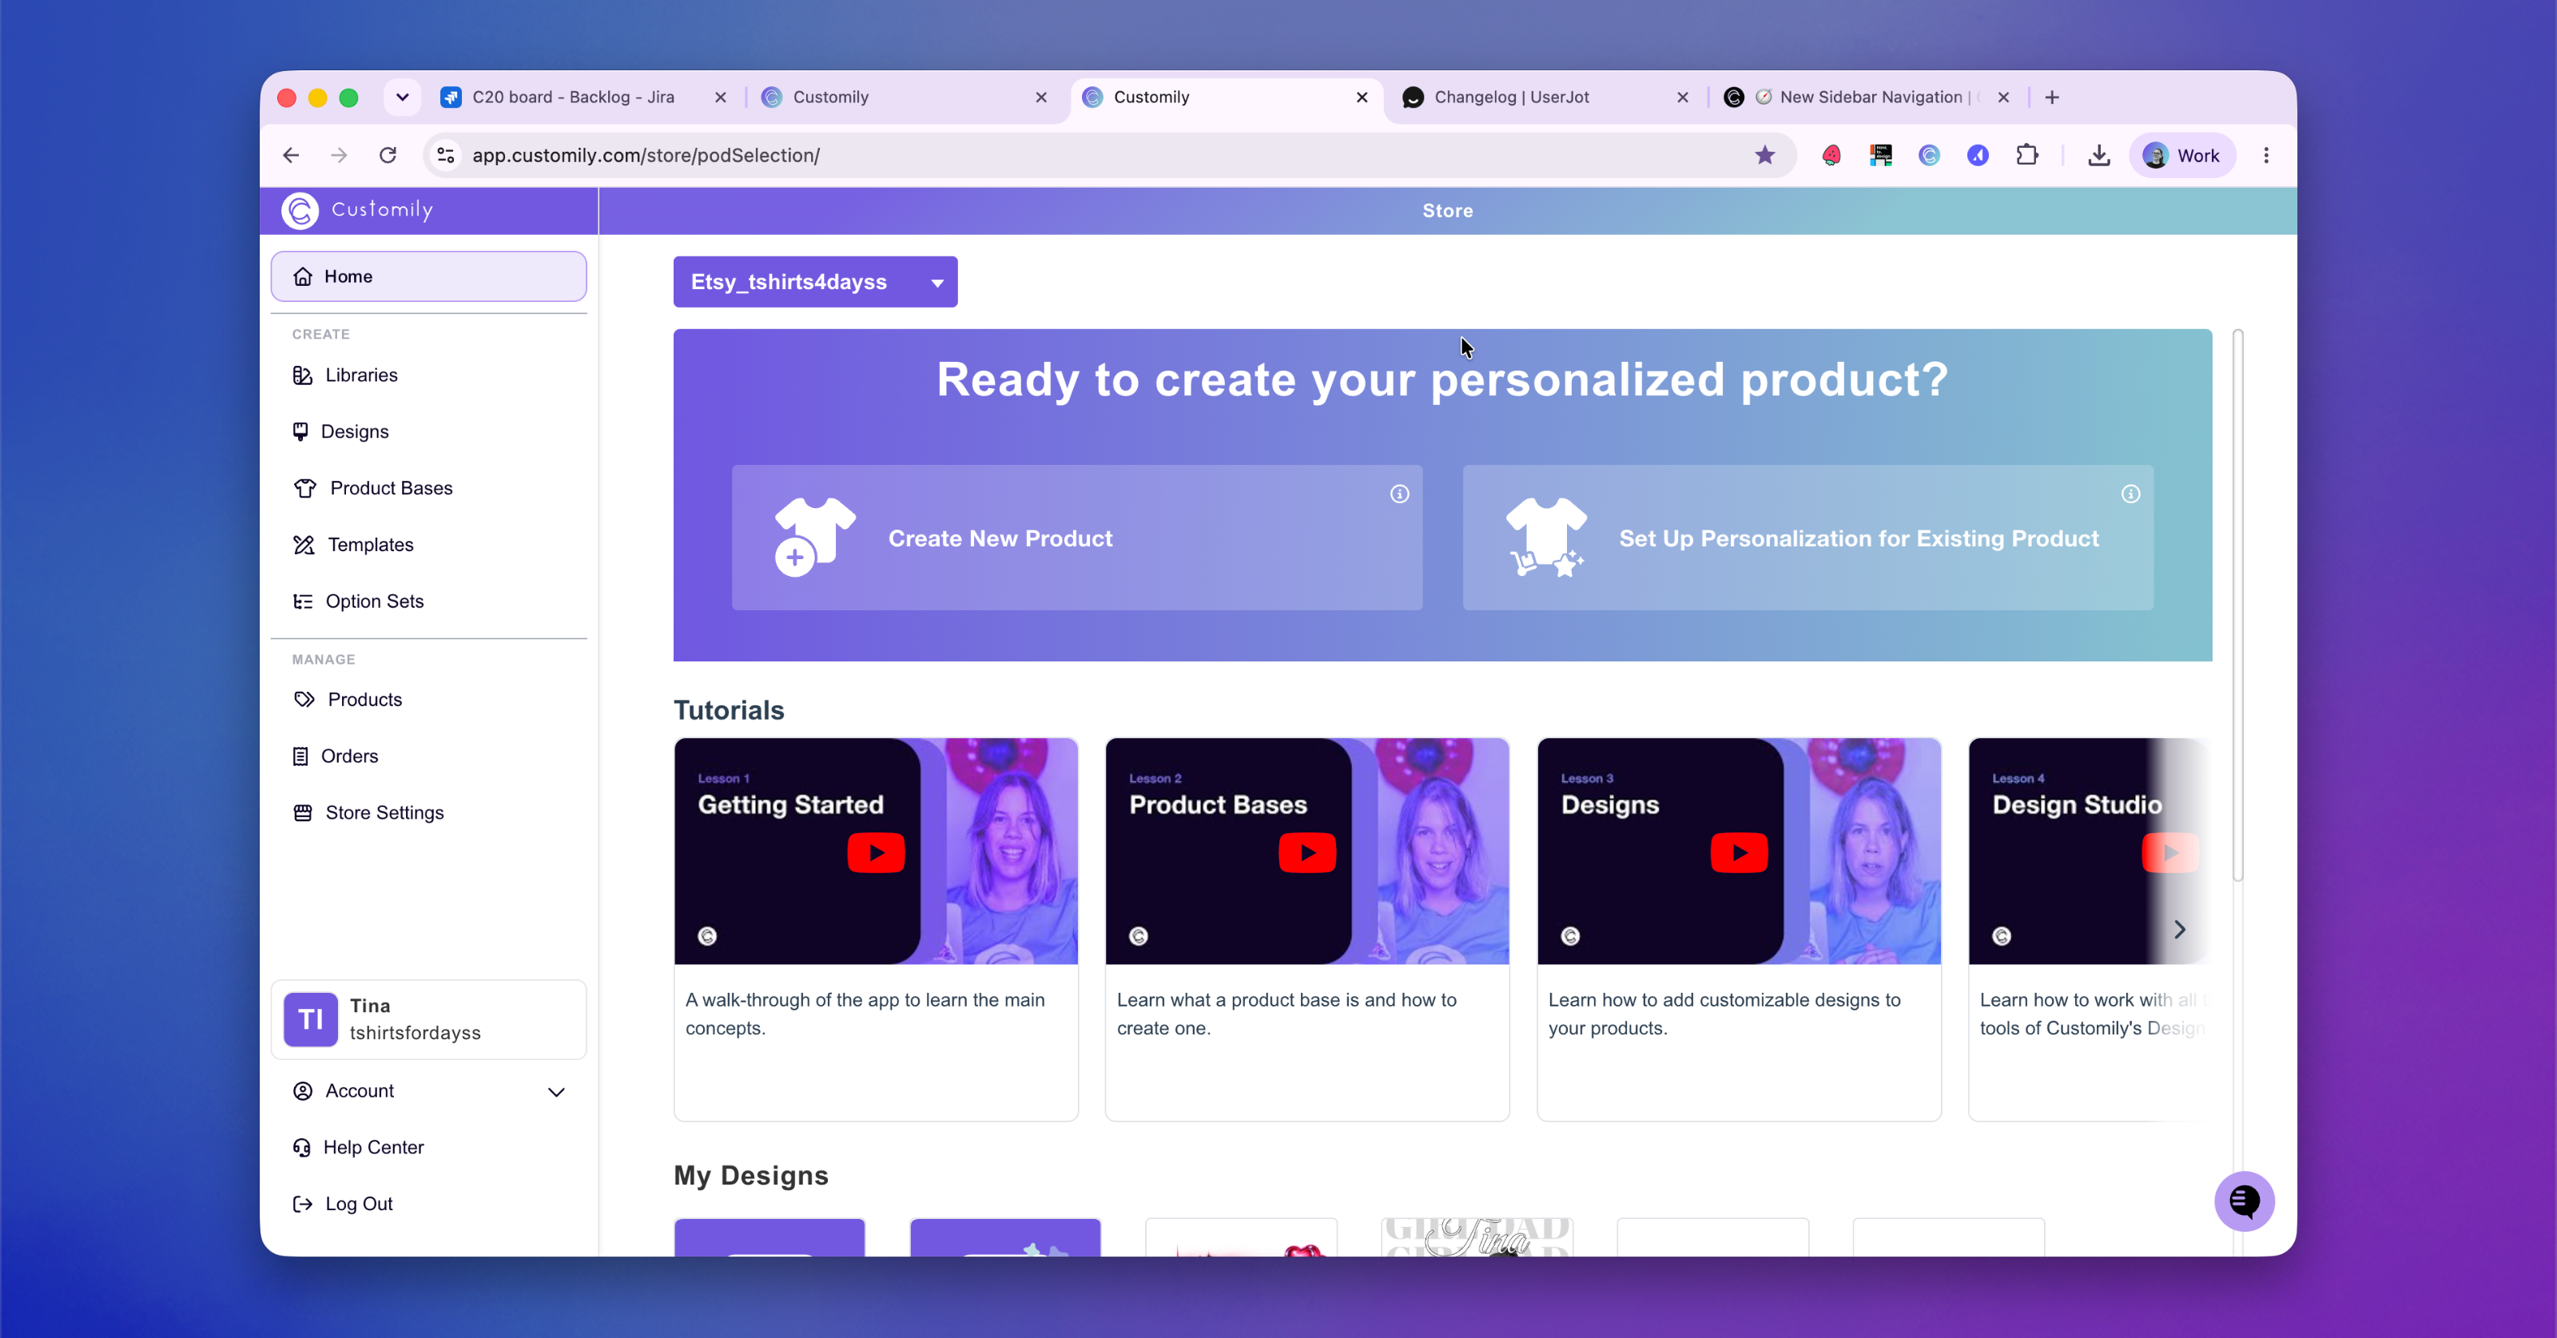Open the Design Studio lesson thumbnail

tap(2090, 852)
